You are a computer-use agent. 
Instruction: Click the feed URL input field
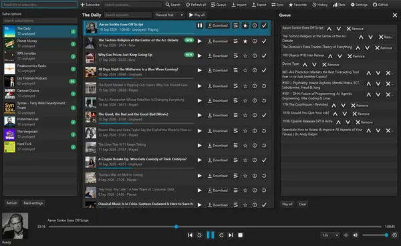pyautogui.click(x=39, y=5)
